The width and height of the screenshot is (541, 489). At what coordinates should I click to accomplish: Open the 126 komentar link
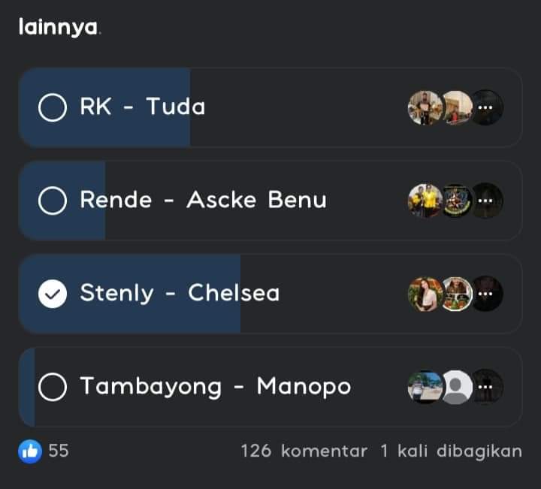click(304, 451)
